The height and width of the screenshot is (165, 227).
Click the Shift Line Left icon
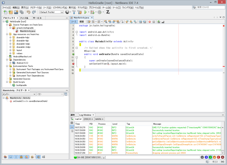(x=140, y=22)
